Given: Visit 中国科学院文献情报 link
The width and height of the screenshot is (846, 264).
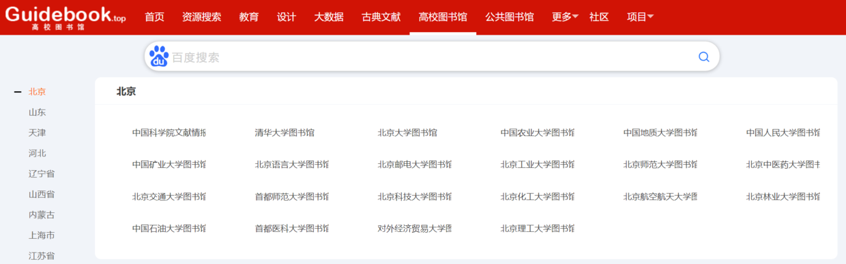Looking at the screenshot, I should [x=169, y=133].
